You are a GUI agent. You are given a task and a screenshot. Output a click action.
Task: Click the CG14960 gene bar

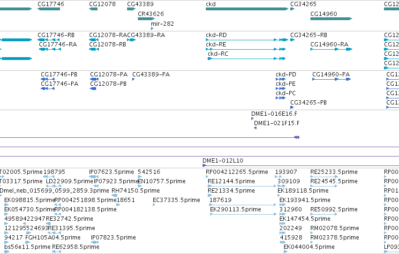[331, 19]
